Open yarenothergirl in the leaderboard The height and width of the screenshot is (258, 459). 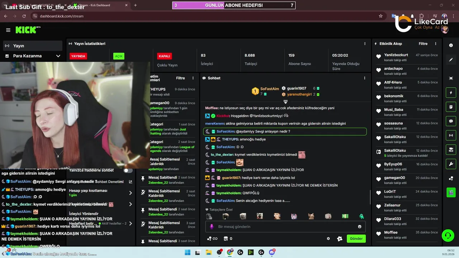(299, 94)
